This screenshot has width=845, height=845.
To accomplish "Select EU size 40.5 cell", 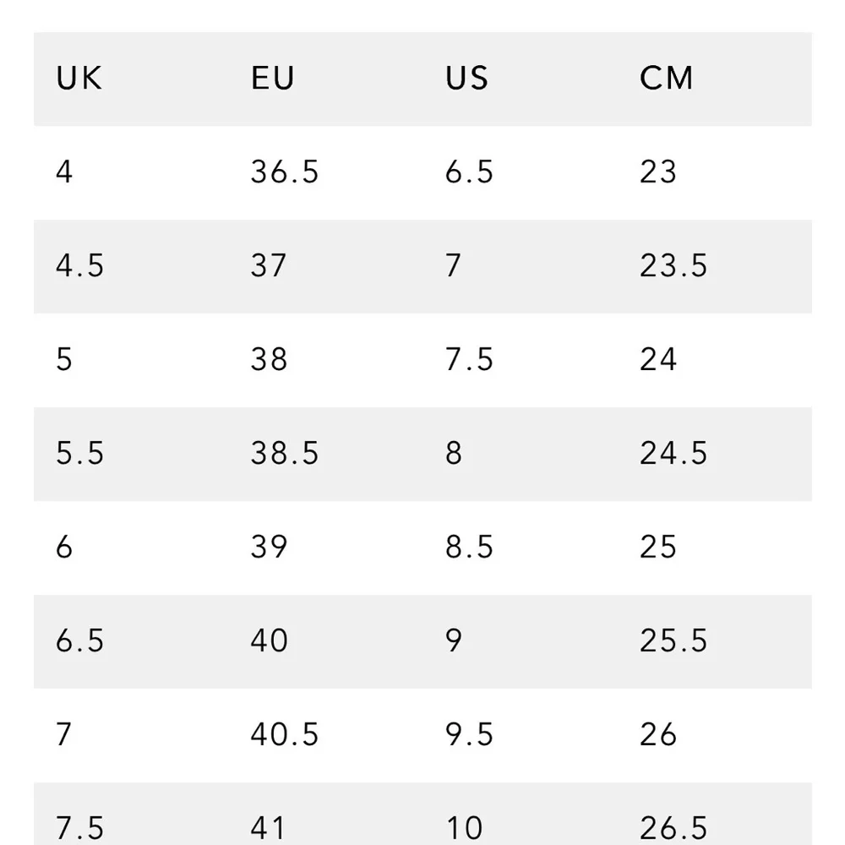I will pos(285,734).
